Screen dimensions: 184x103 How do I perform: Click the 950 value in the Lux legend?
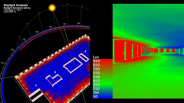[96, 61]
